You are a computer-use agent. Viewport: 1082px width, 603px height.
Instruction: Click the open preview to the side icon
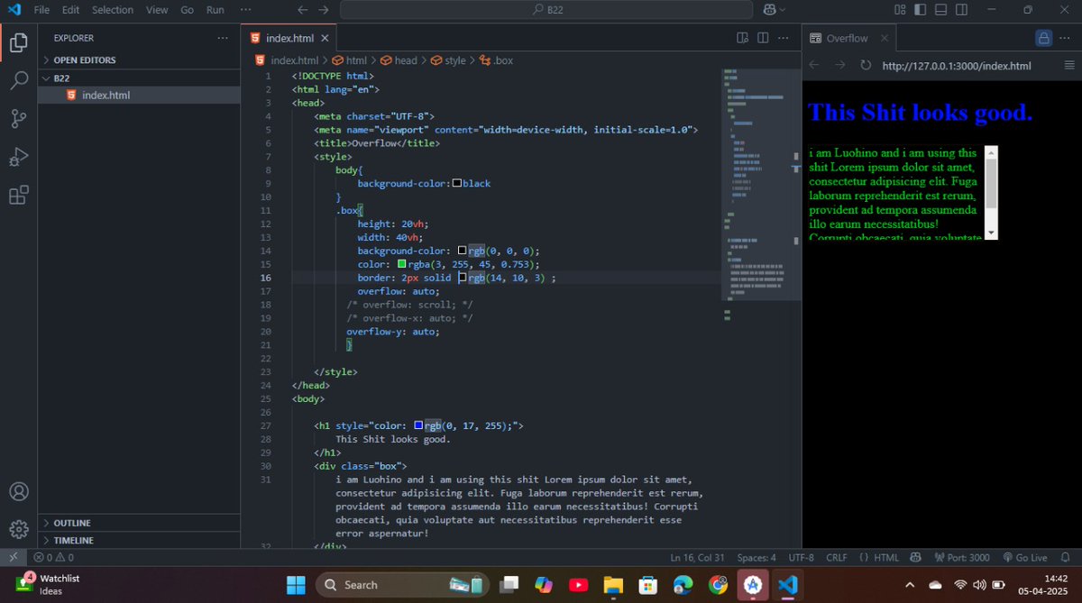742,38
